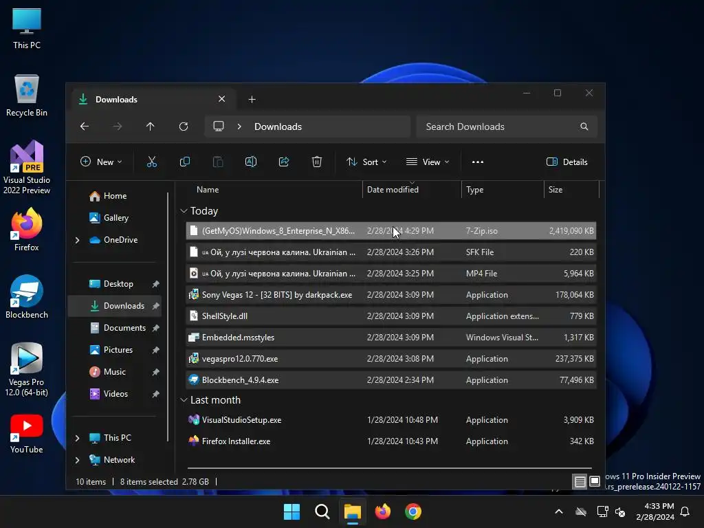Toggle the Details pane
The image size is (704, 528).
tap(567, 162)
